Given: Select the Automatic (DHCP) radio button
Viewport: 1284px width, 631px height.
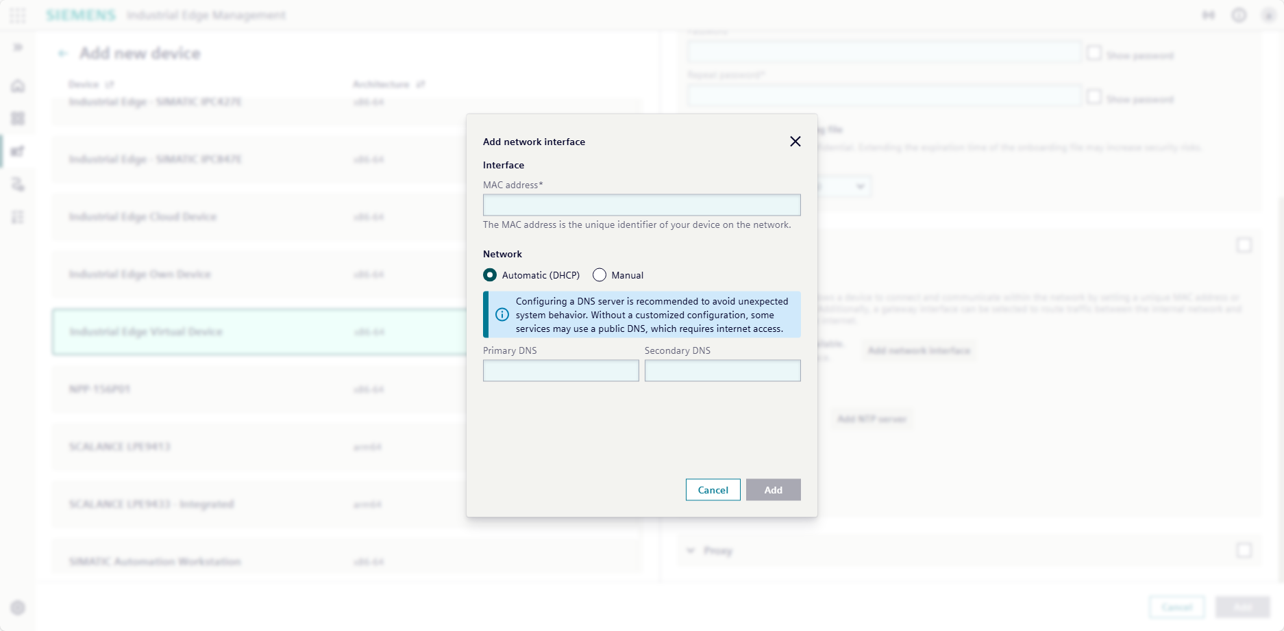Looking at the screenshot, I should pos(490,275).
